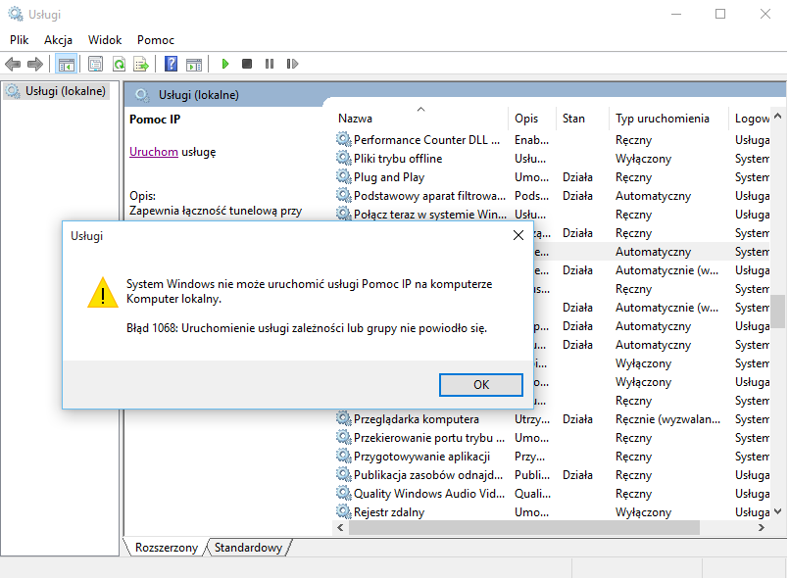Open the Pomoc menu
The image size is (789, 579).
coord(156,40)
